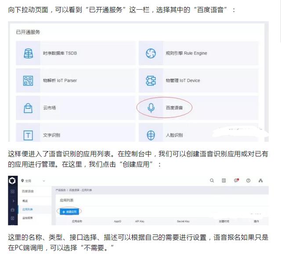Select the 物管理 IoT Device icon
Image resolution: width=281 pixels, height=255 pixels.
[151, 81]
